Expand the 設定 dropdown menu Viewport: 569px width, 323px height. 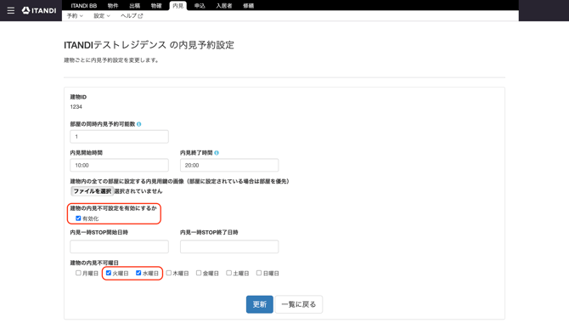point(102,16)
